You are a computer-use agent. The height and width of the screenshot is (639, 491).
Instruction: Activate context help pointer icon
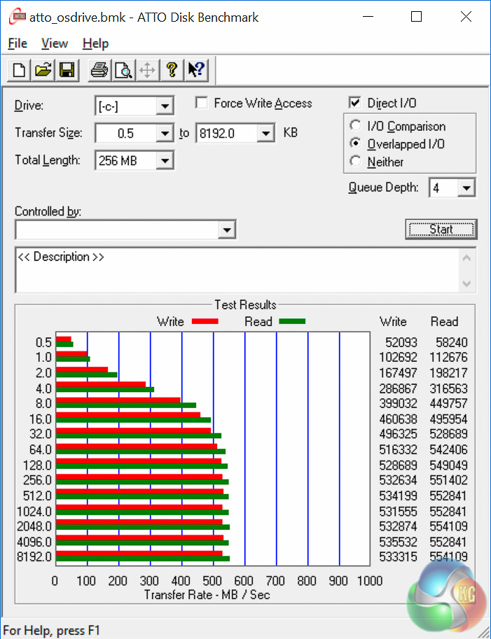196,70
